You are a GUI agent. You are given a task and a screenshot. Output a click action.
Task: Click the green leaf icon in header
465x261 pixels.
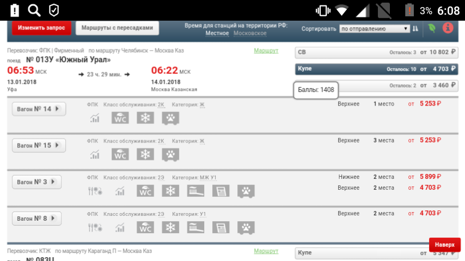point(432,28)
